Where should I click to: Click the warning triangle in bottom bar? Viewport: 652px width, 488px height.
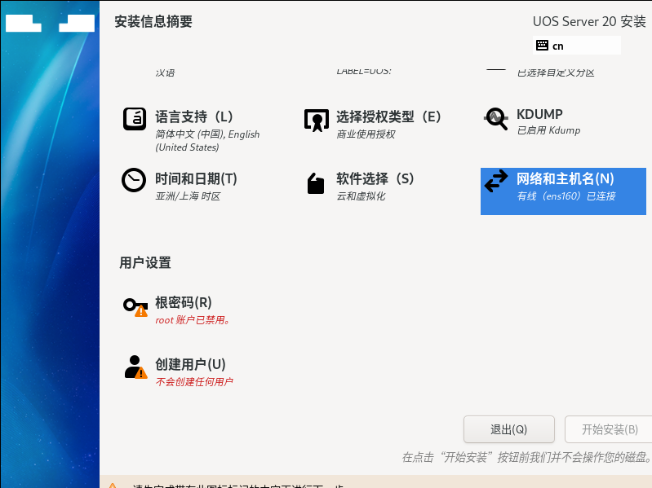pyautogui.click(x=113, y=485)
